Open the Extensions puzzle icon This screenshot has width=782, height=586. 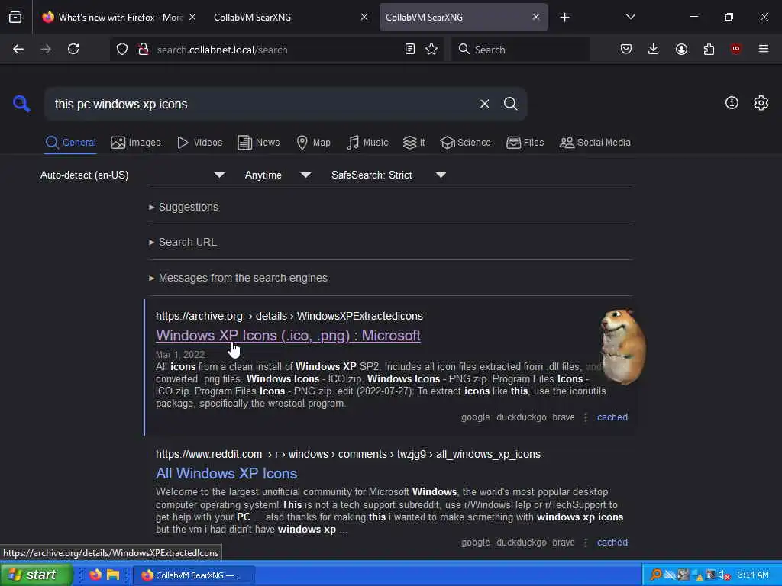click(709, 50)
